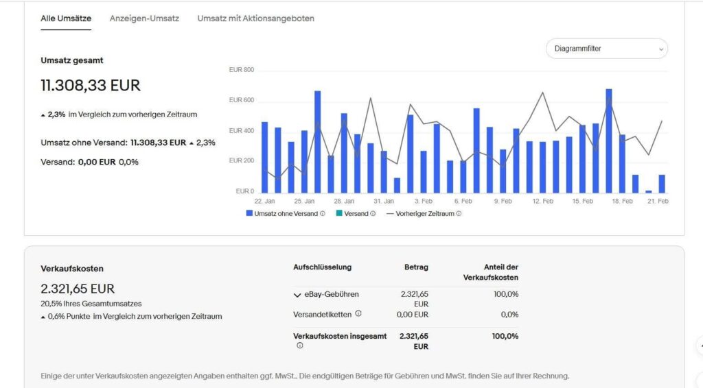Viewport: 703px width, 388px height.
Task: Click the tallest blue bar in the chart
Action: pos(608,141)
